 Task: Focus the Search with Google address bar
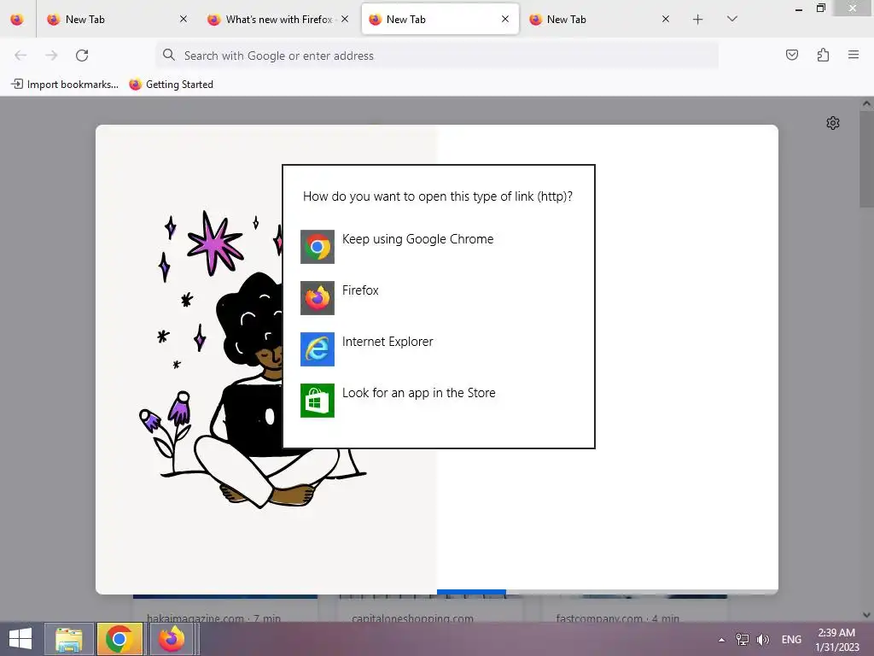(x=437, y=56)
